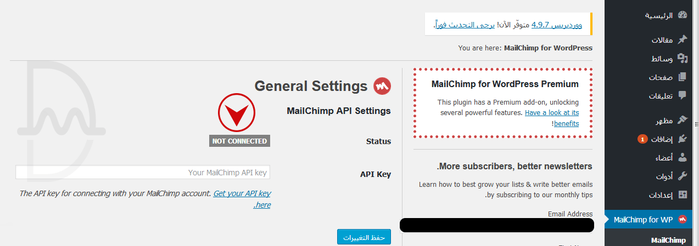Select the MailChimp submenu entry
699x246 pixels.
pyautogui.click(x=668, y=240)
